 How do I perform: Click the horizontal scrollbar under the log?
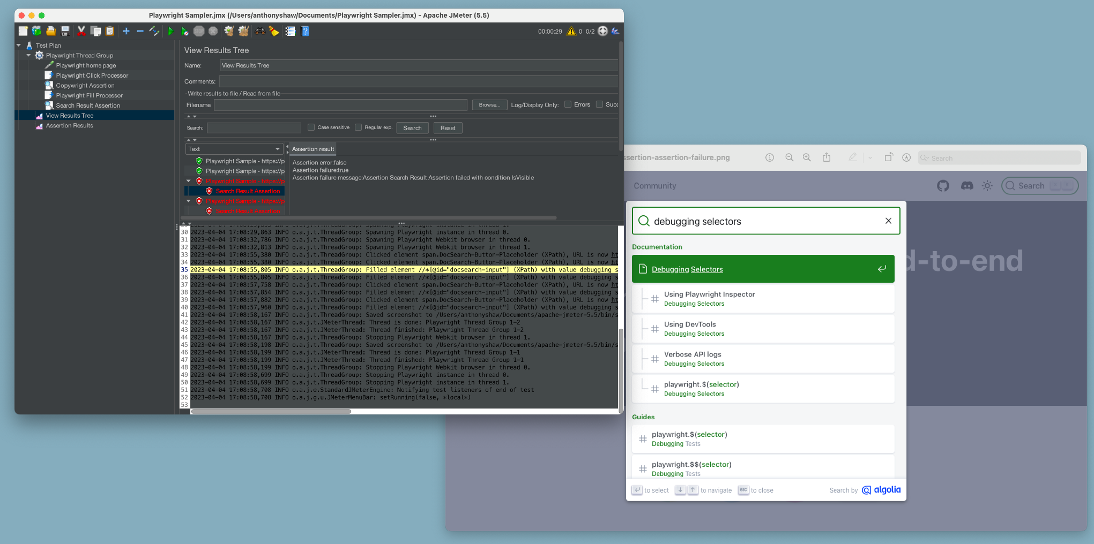point(271,412)
